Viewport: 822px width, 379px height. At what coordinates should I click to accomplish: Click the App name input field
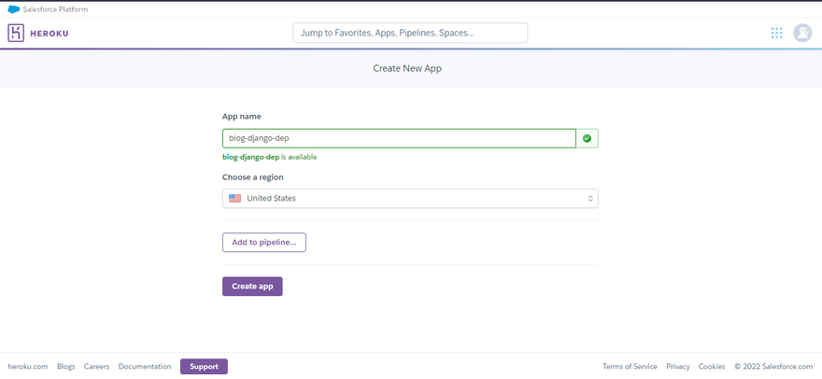pos(399,138)
